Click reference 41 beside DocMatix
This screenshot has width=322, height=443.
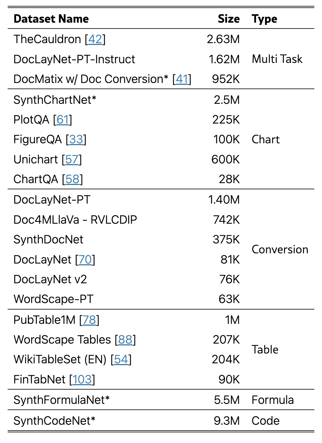(181, 79)
